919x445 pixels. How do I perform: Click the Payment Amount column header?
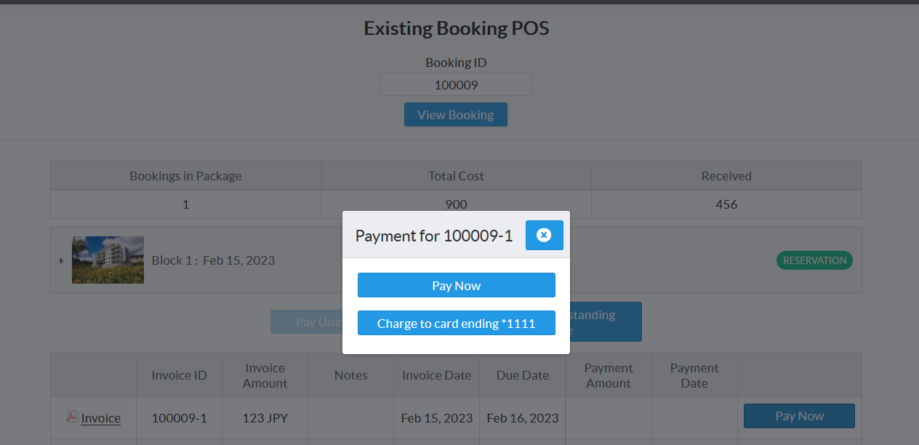[x=609, y=375]
